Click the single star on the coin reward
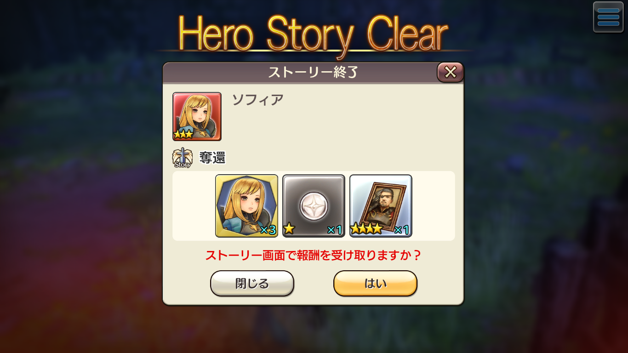The width and height of the screenshot is (628, 353). coord(289,228)
